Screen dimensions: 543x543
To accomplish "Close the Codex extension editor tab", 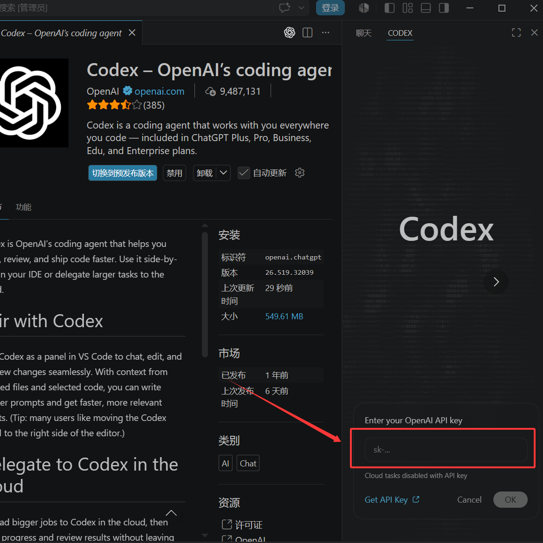I will click(x=132, y=32).
